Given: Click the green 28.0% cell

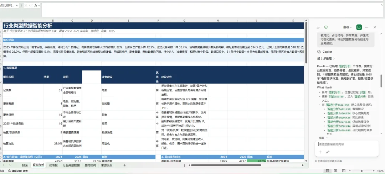Looking at the screenshot, I should click(x=256, y=161).
